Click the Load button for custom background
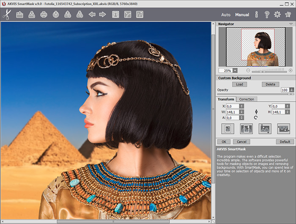 click(x=239, y=84)
